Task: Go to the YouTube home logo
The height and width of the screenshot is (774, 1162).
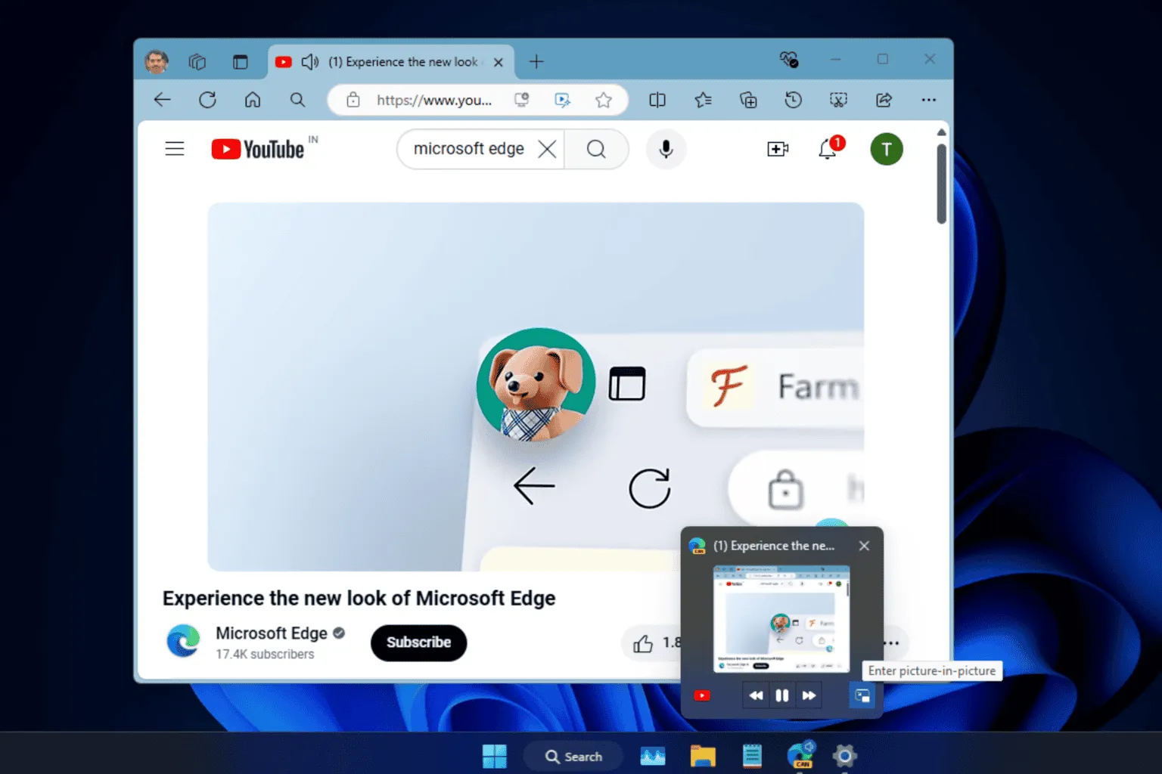Action: [x=258, y=149]
